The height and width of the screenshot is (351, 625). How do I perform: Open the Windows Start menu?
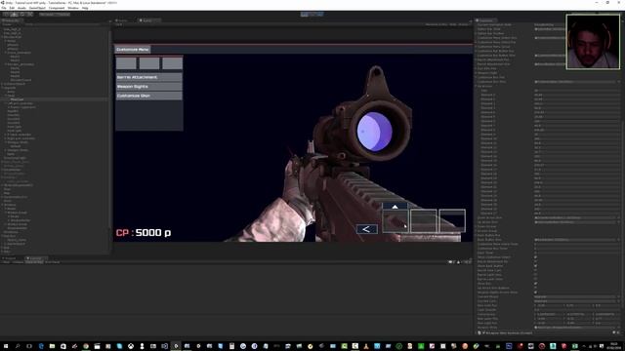pyautogui.click(x=6, y=346)
